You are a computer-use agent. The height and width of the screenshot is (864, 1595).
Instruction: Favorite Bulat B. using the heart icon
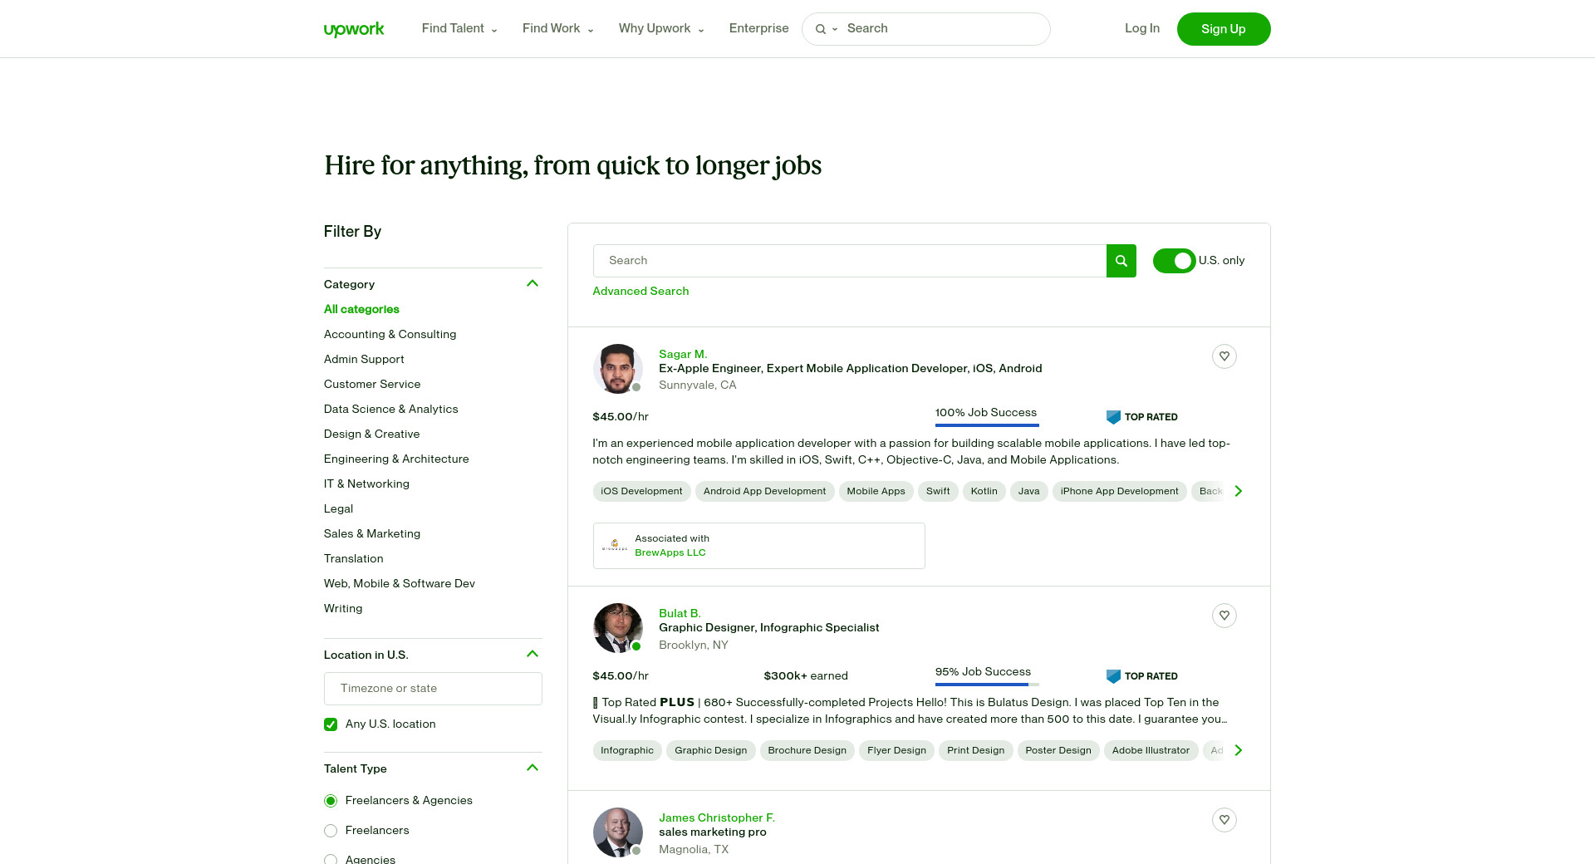tap(1224, 616)
